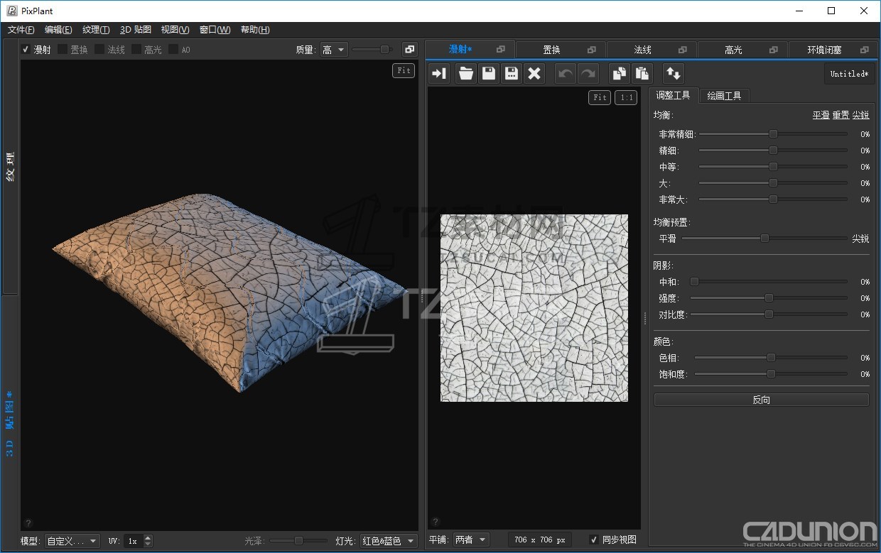
Task: Click the swap up-down arrows icon
Action: coord(674,73)
